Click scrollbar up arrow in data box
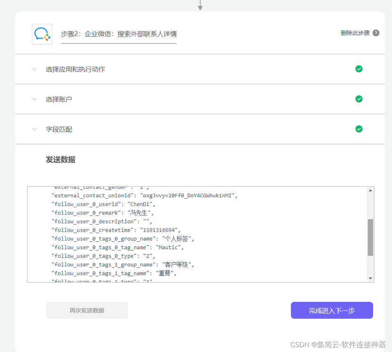Screen dimensions: 392x352 coord(370,190)
